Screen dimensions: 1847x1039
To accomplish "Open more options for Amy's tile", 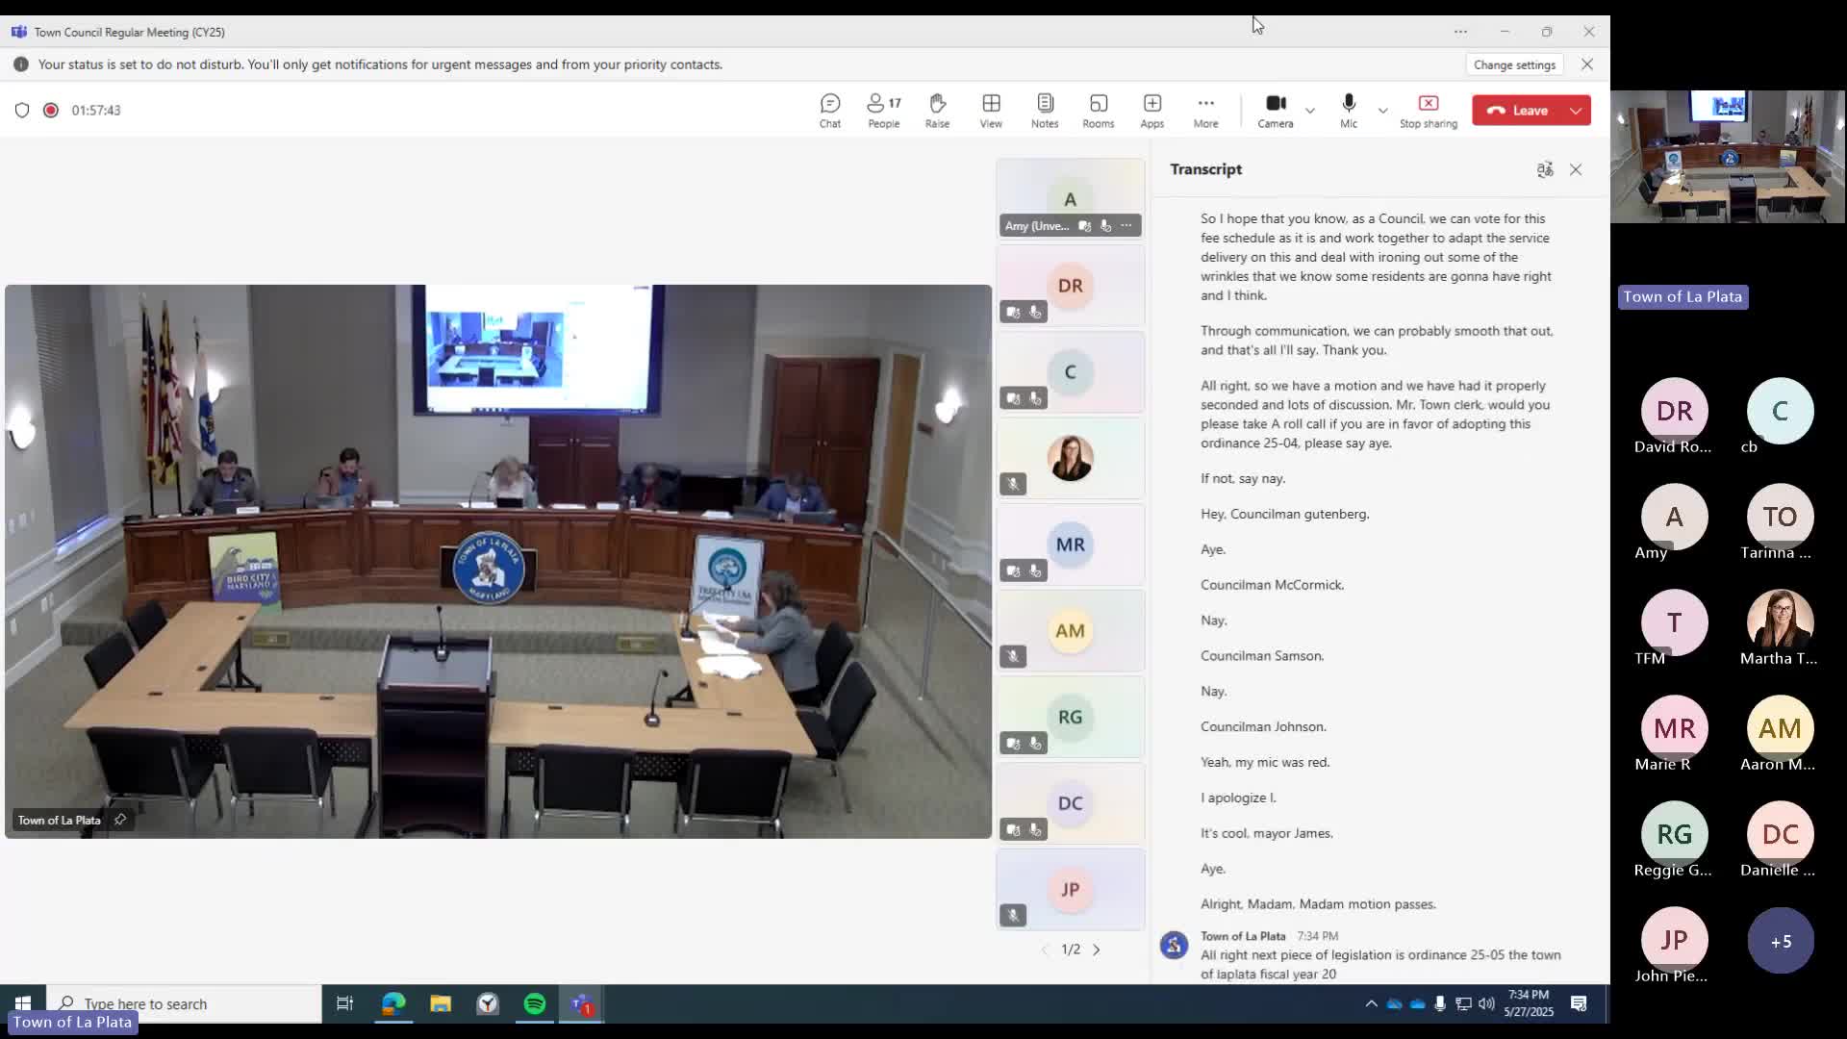I will pyautogui.click(x=1126, y=226).
